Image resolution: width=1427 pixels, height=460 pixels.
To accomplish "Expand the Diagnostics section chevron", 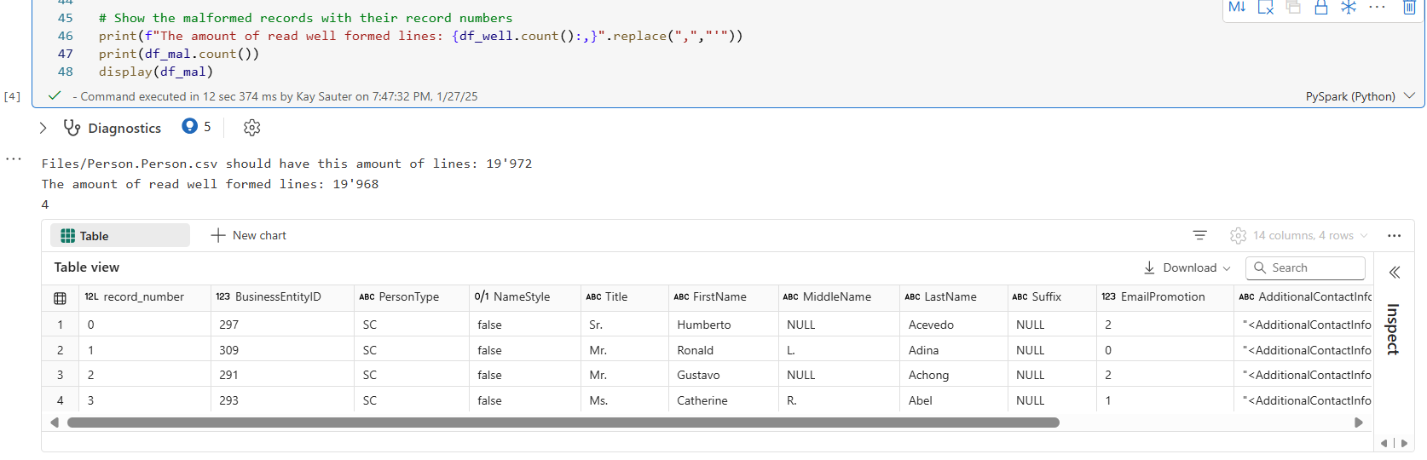I will 43,128.
